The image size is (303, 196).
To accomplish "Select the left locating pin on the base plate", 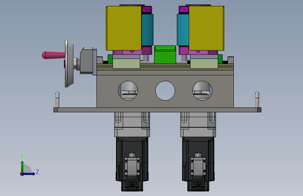I will tap(57, 100).
